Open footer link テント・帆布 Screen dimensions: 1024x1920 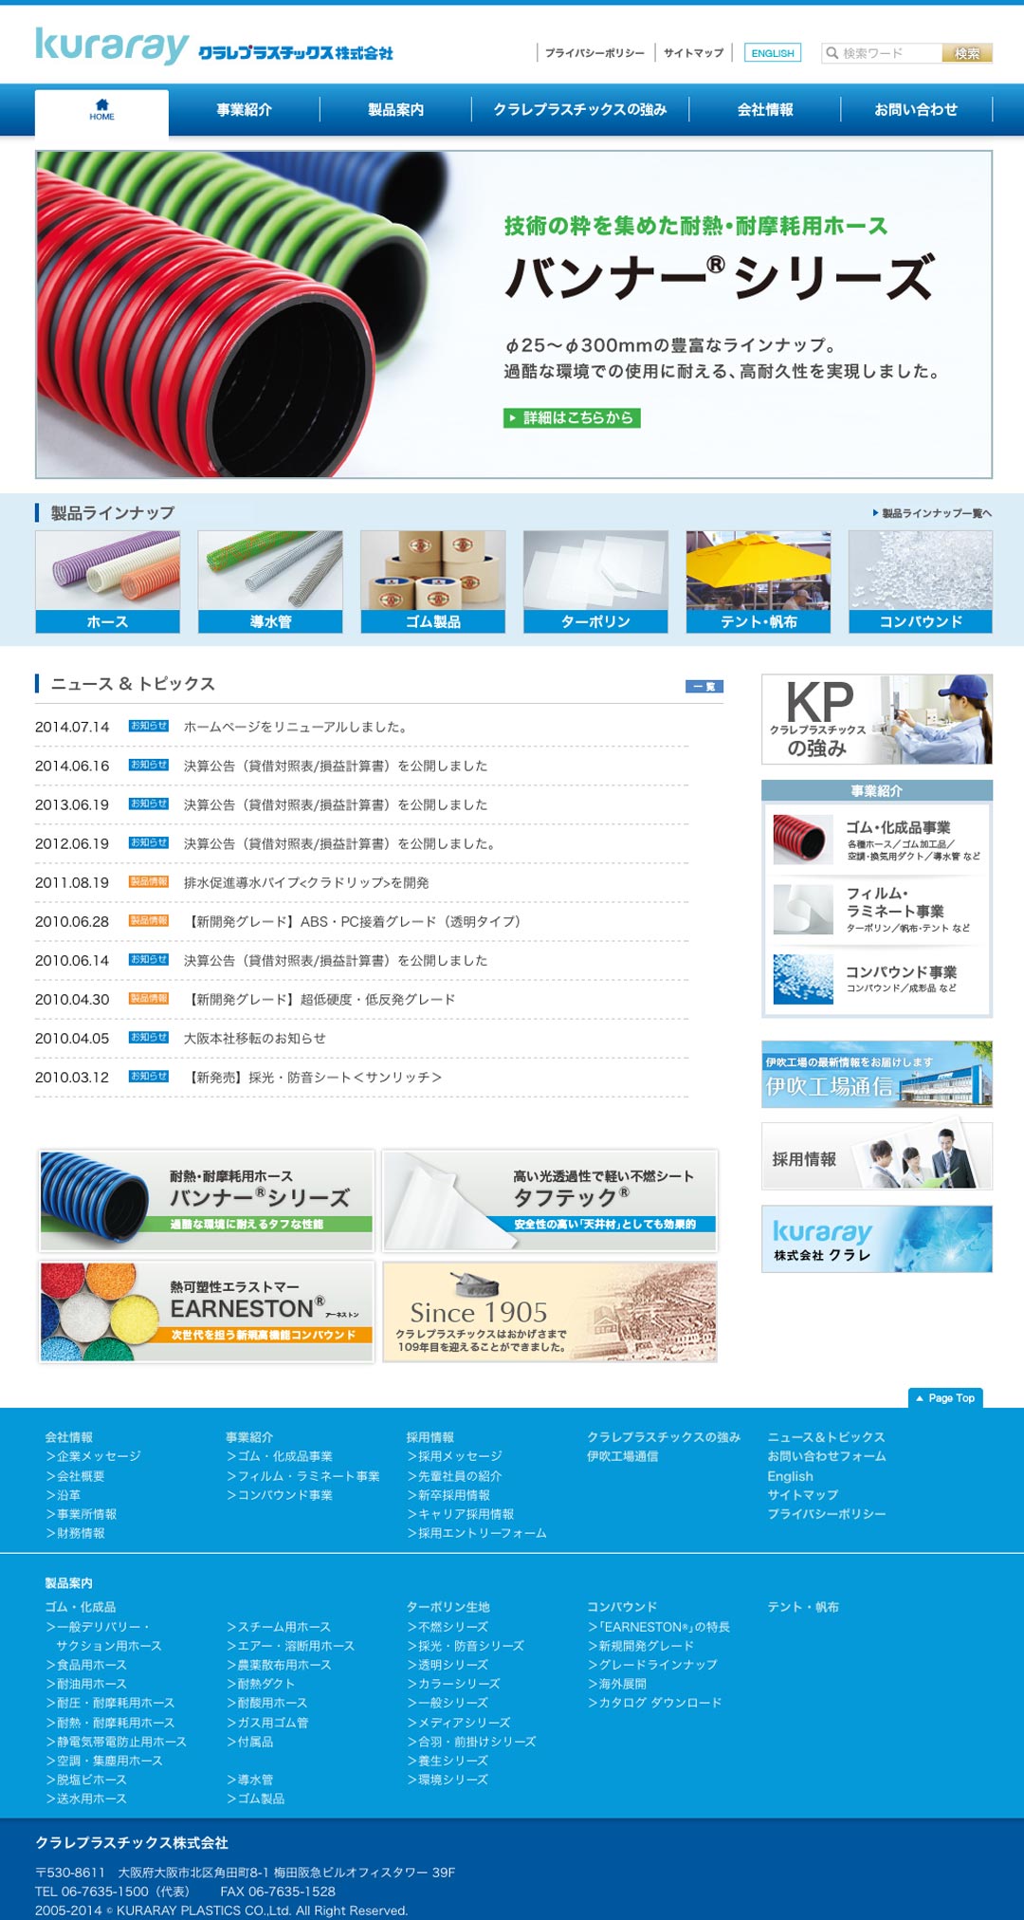coord(803,1607)
